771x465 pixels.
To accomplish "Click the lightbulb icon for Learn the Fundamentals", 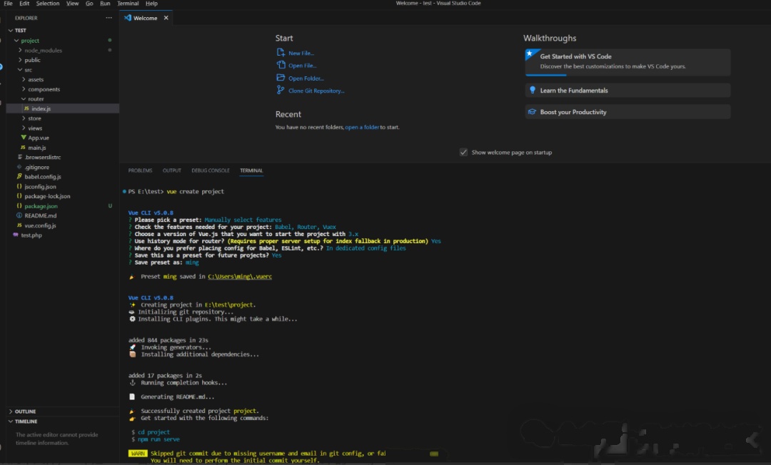I will (532, 90).
